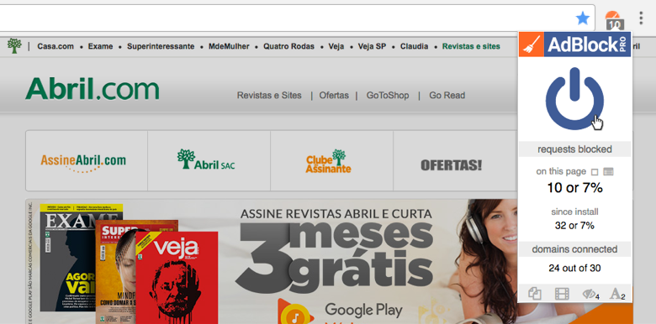Click the Google Play Music logo icon
Viewport: 656px width, 324px height.
295,311
